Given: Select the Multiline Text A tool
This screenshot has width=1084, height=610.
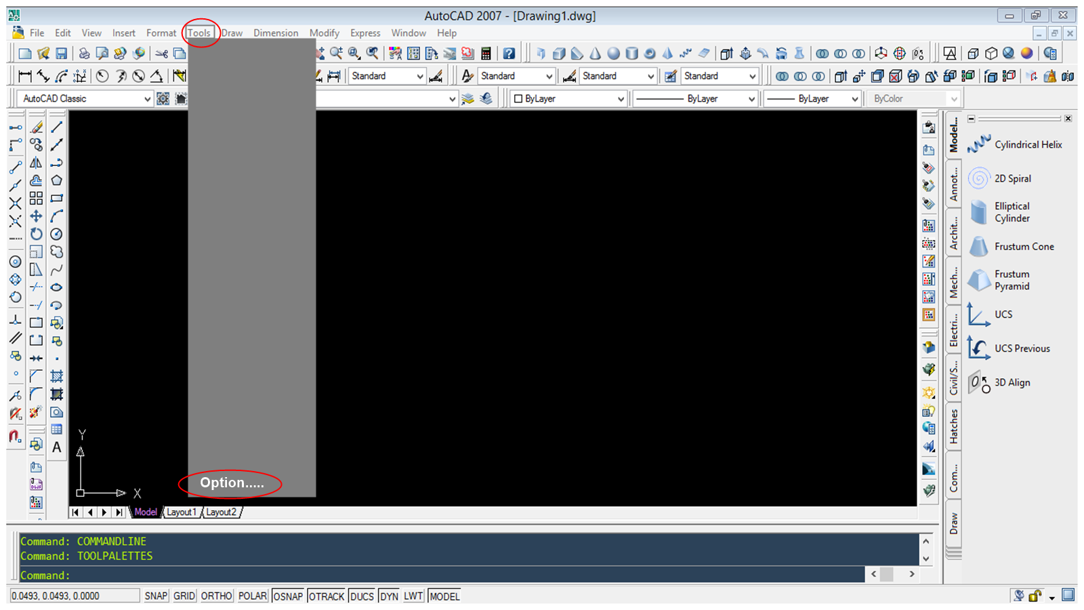Looking at the screenshot, I should point(57,447).
